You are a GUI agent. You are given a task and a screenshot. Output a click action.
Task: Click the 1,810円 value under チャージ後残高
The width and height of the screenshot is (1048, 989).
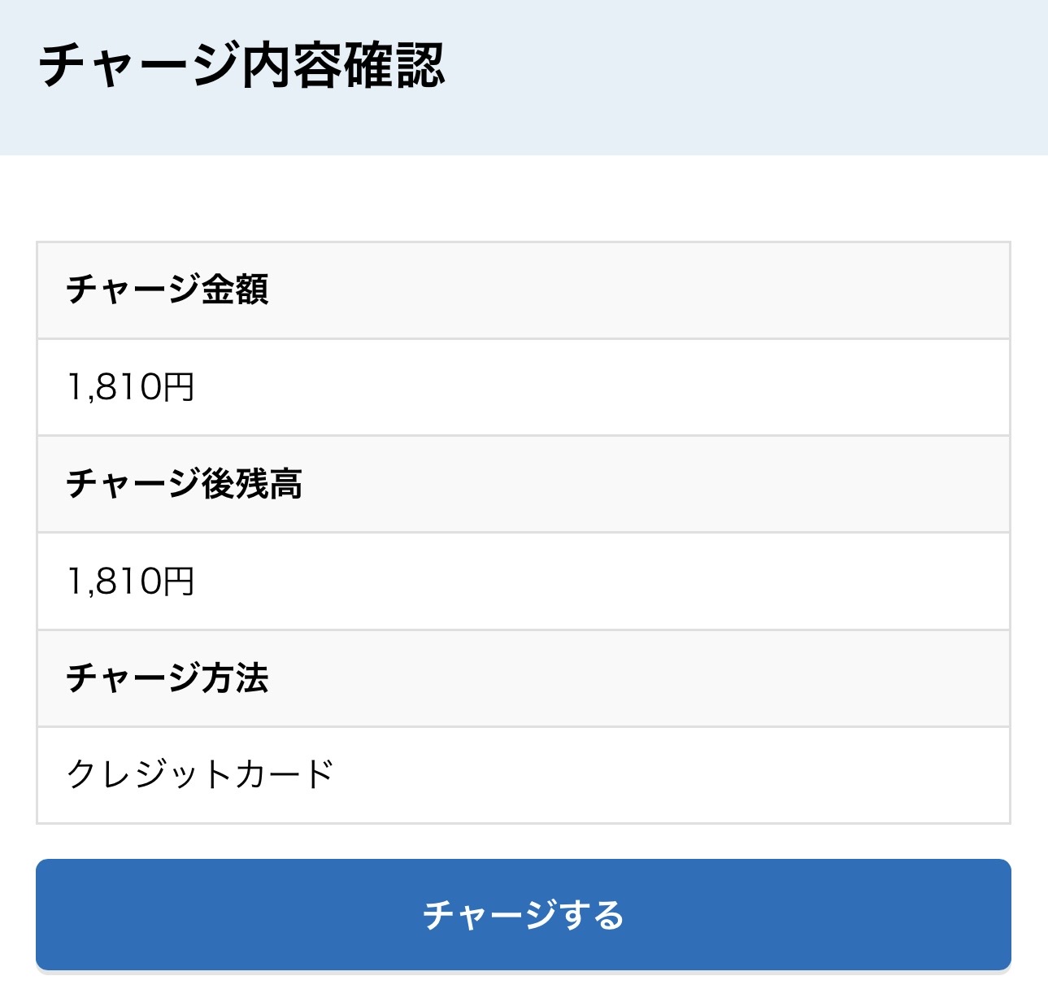tap(131, 582)
